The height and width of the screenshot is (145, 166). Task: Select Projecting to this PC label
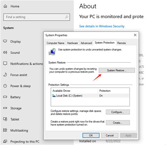tap(25, 141)
